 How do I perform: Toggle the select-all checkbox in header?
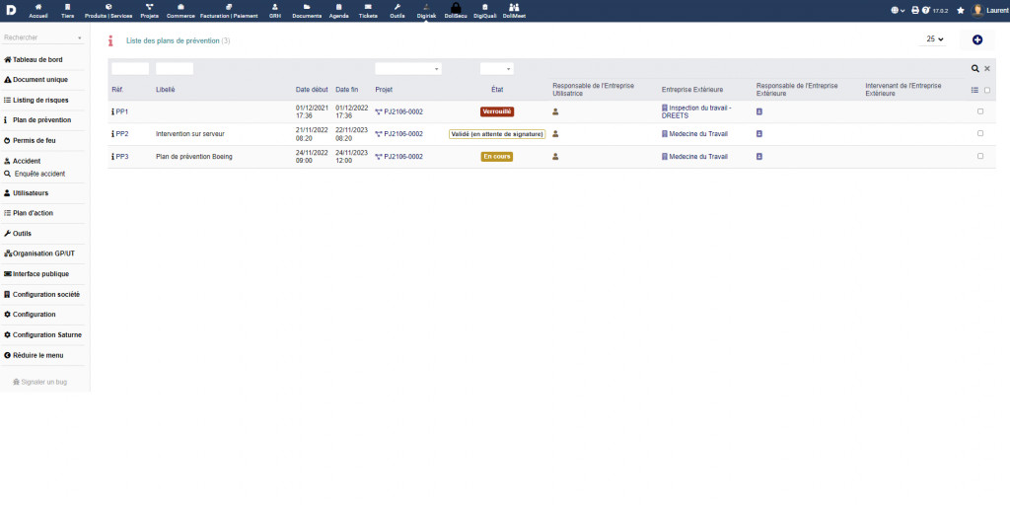986,90
